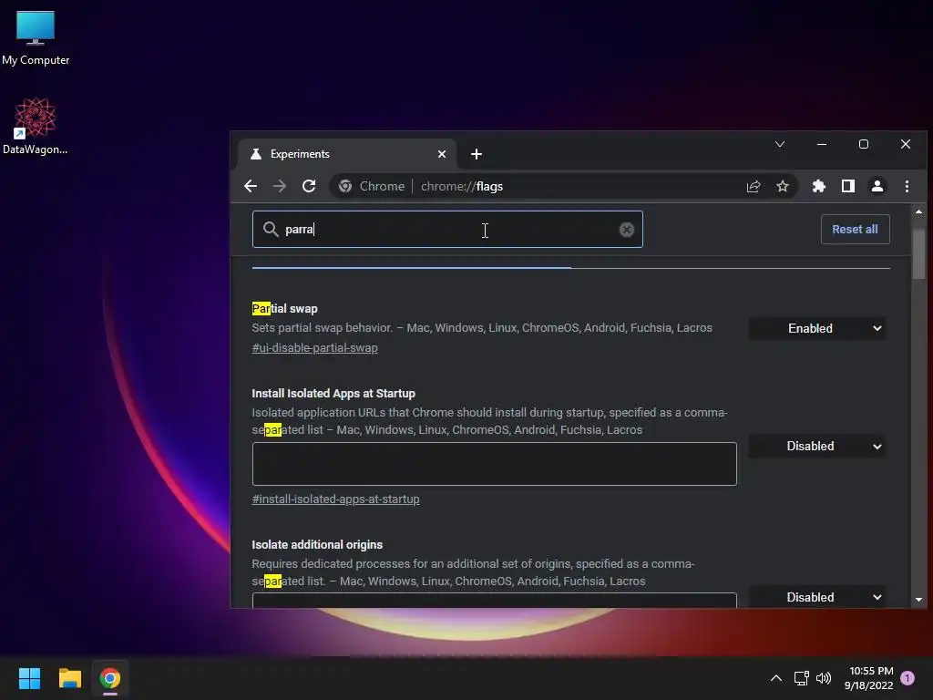Screen dimensions: 933x700
Task: Click scrollbar up arrow in flags page
Action: pos(918,211)
